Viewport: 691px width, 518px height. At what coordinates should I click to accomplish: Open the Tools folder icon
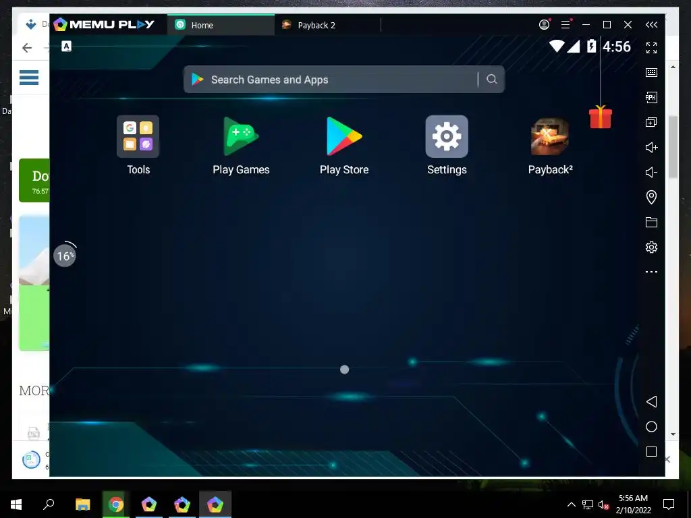[x=138, y=136]
